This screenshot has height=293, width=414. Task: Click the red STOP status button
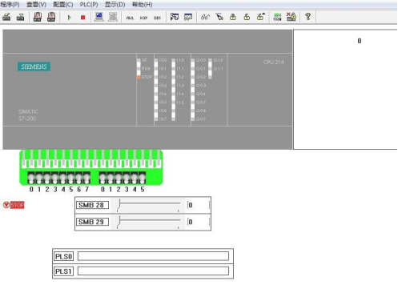click(x=14, y=205)
